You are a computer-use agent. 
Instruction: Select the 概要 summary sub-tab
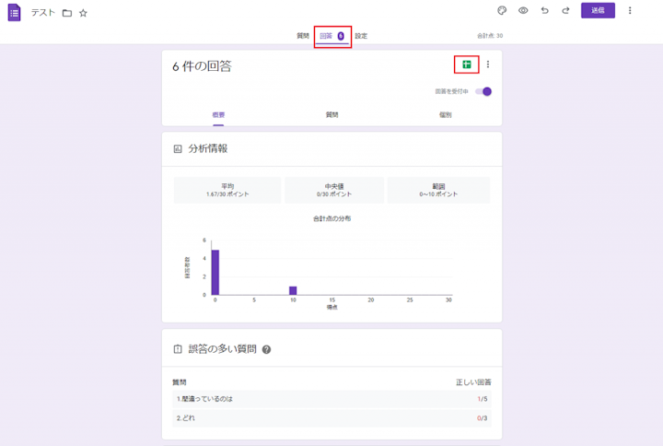coord(218,115)
